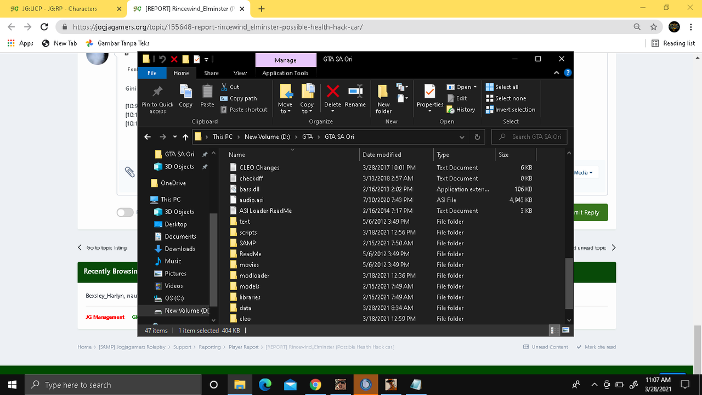Click Select none in the ribbon

[506, 98]
